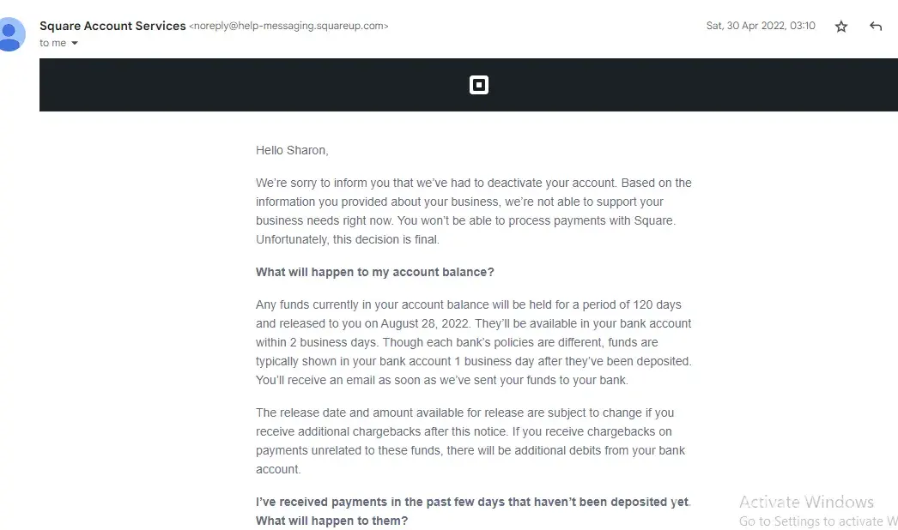Click the "to me" recipient text
Screen dimensions: 898x530
click(x=52, y=43)
